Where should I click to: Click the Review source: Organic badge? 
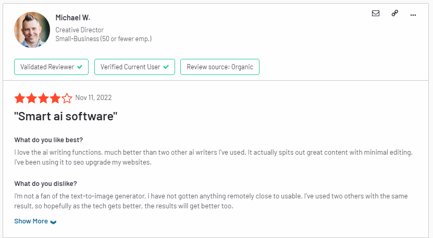point(220,67)
